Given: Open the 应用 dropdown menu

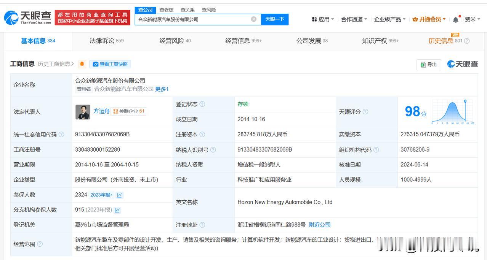Looking at the screenshot, I should [323, 19].
